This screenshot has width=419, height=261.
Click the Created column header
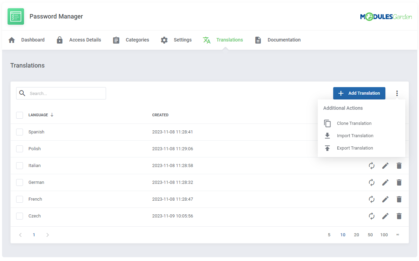pyautogui.click(x=160, y=115)
